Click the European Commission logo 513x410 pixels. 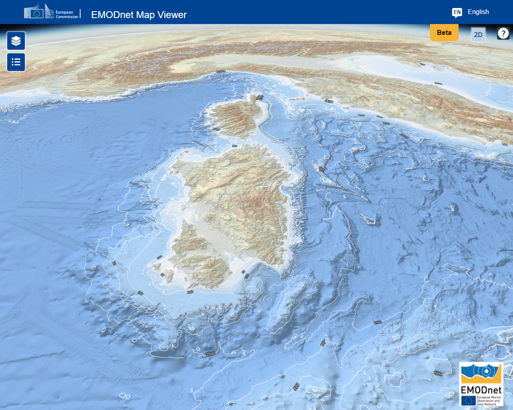tap(51, 12)
